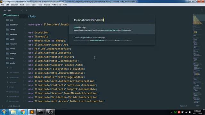205x115 pixels.
Task: Go back with left arrow in sidebar header
Action: [22, 10]
